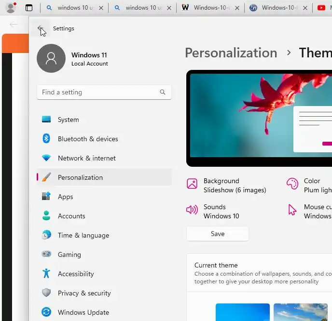Switch to the bn Windows-10 tab
The height and width of the screenshot is (321, 332).
pos(278,8)
